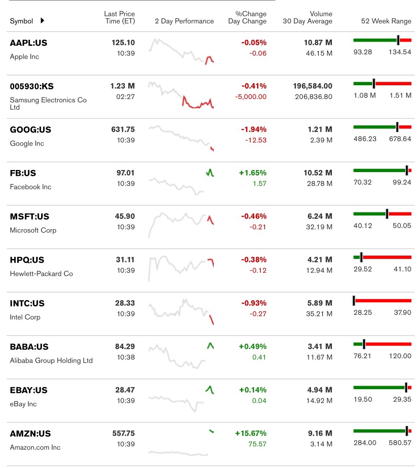Viewport: 420px width, 468px height.
Task: Click Apple's 52 week range bar
Action: pyautogui.click(x=382, y=40)
